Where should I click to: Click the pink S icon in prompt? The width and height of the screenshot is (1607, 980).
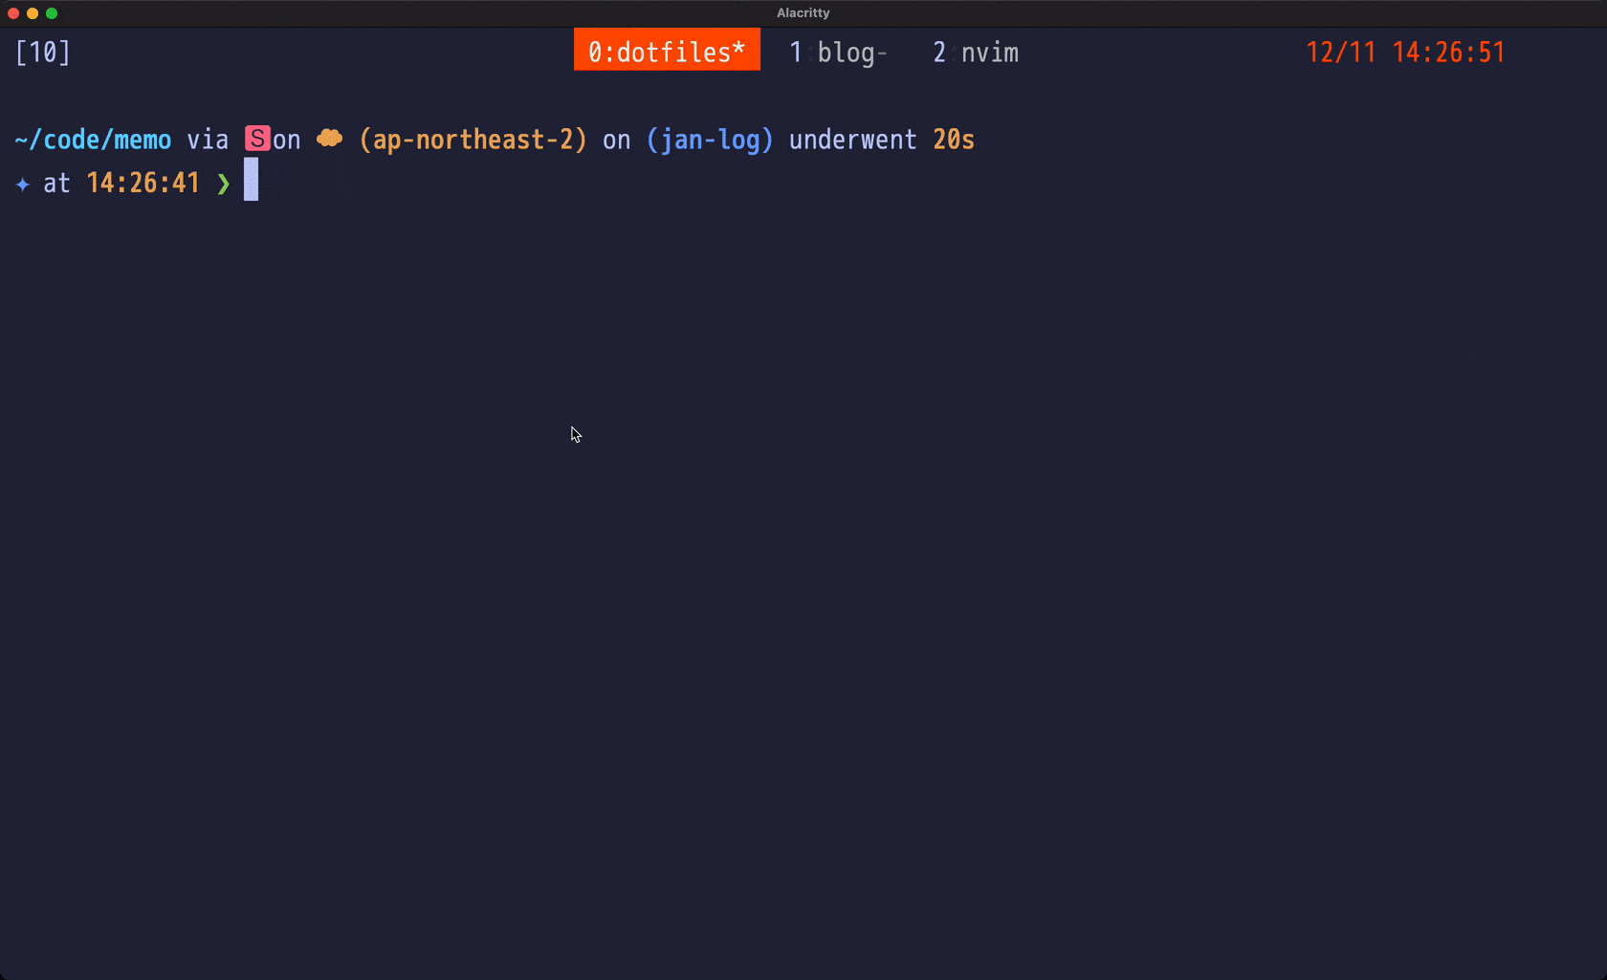(257, 140)
